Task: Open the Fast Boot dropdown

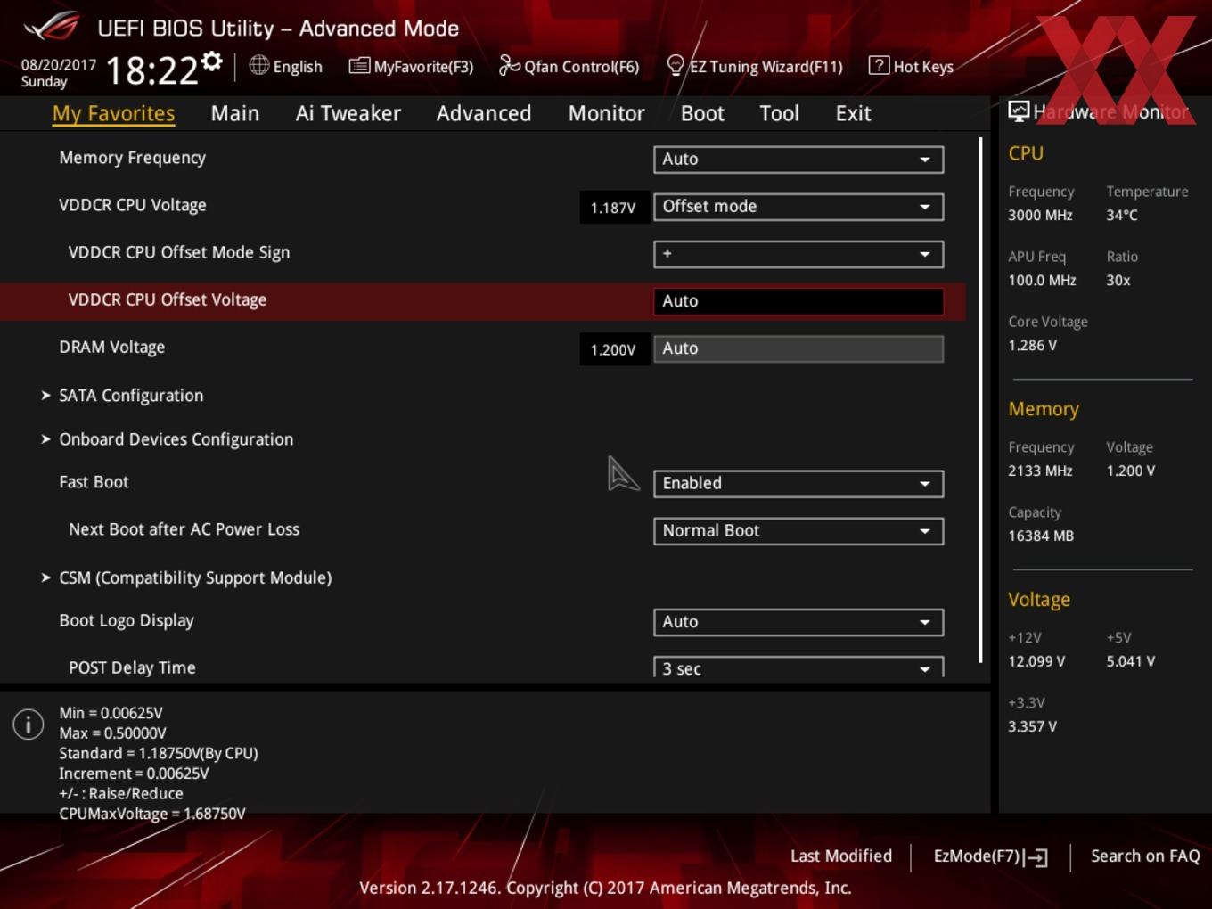Action: [798, 483]
